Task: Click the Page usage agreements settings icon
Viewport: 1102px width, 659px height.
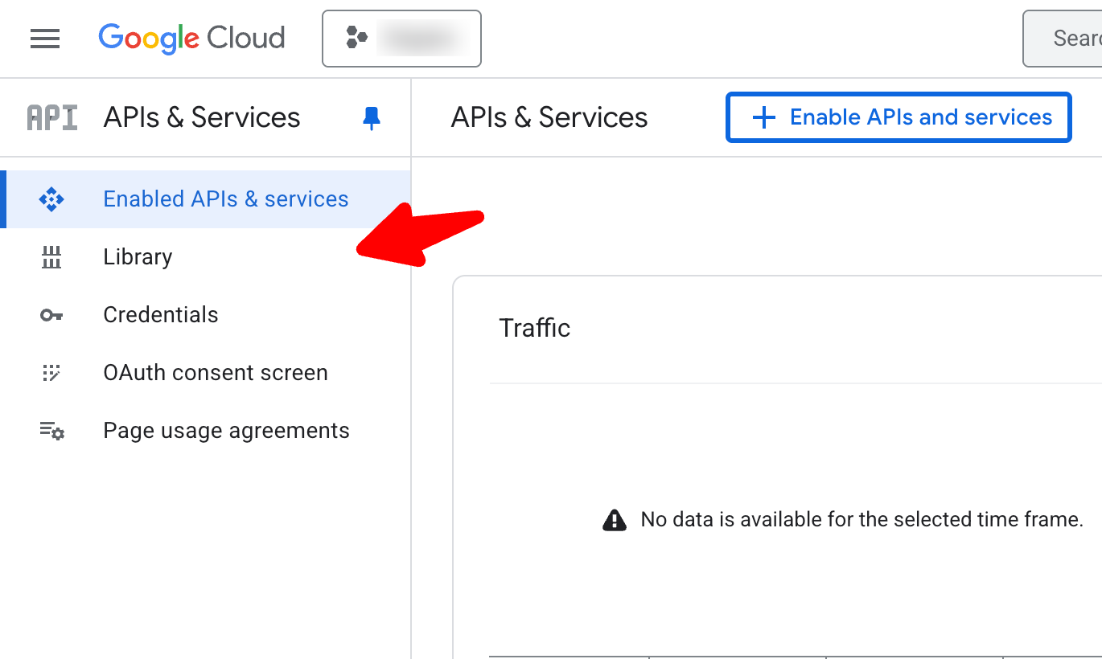Action: pyautogui.click(x=52, y=431)
